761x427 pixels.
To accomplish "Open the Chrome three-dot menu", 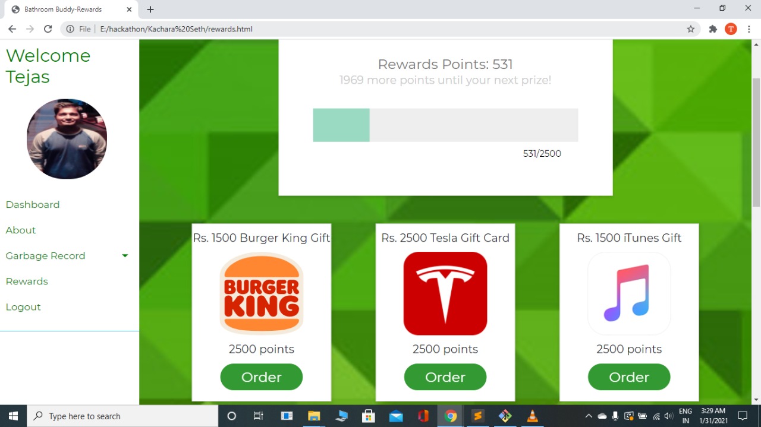I will click(x=749, y=29).
